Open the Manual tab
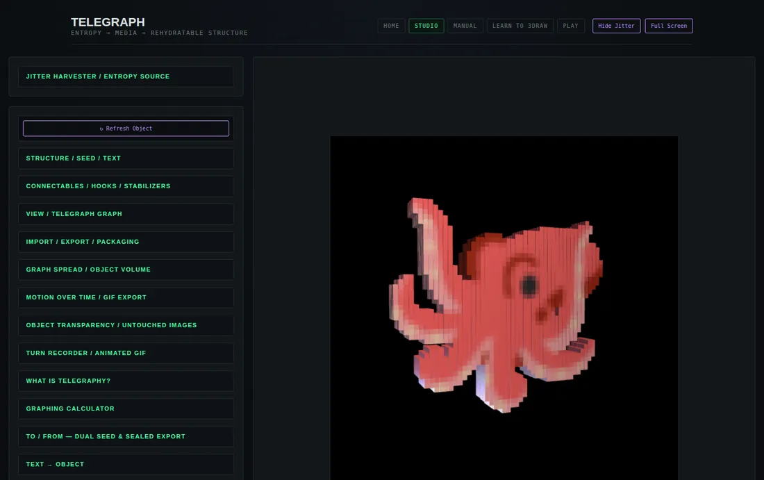The height and width of the screenshot is (480, 764). coord(465,26)
